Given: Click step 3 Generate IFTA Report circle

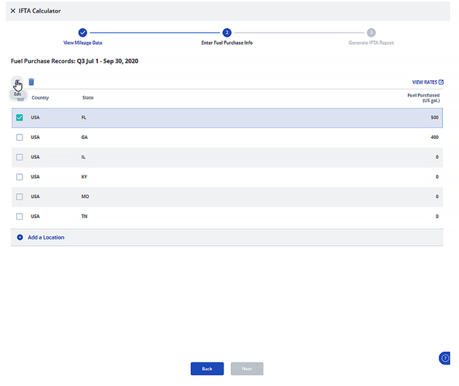Looking at the screenshot, I should (x=371, y=33).
